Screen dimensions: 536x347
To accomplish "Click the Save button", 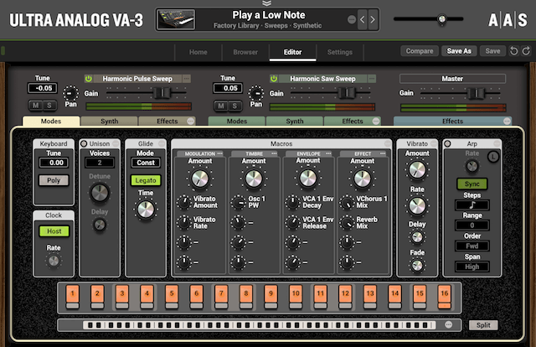I will (492, 51).
